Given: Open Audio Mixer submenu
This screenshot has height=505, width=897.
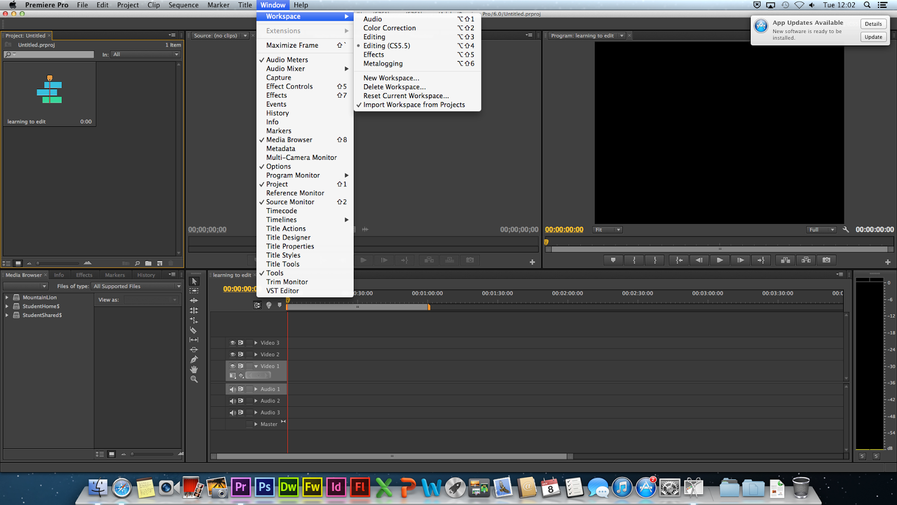Looking at the screenshot, I should coord(305,69).
